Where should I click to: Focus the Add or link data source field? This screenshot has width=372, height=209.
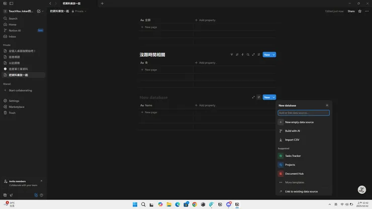click(x=304, y=113)
